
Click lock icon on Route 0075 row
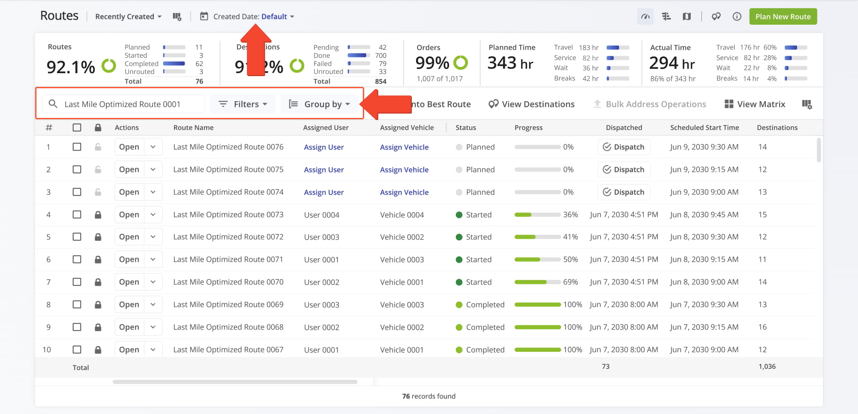point(98,169)
